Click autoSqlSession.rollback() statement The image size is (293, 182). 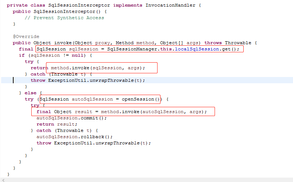(x=75, y=137)
